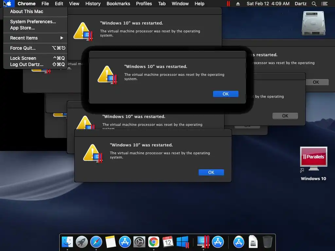
Task: Open the File menu
Action: tap(45, 4)
